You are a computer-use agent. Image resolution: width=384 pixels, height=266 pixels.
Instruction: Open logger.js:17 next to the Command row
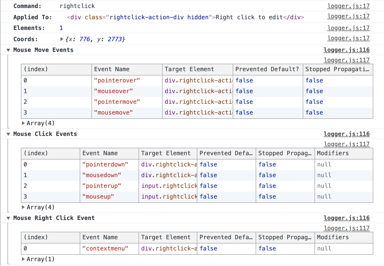(348, 6)
